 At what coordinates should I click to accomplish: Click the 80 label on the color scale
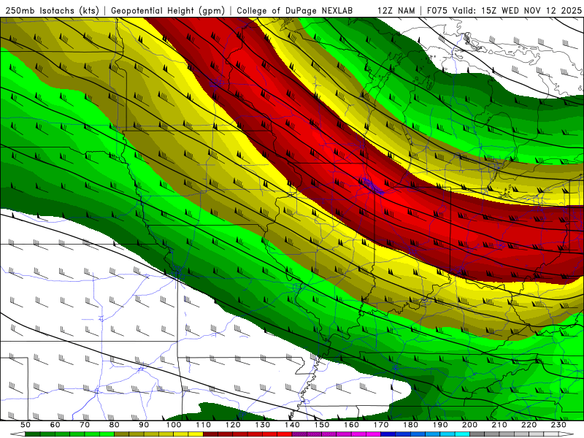click(114, 425)
